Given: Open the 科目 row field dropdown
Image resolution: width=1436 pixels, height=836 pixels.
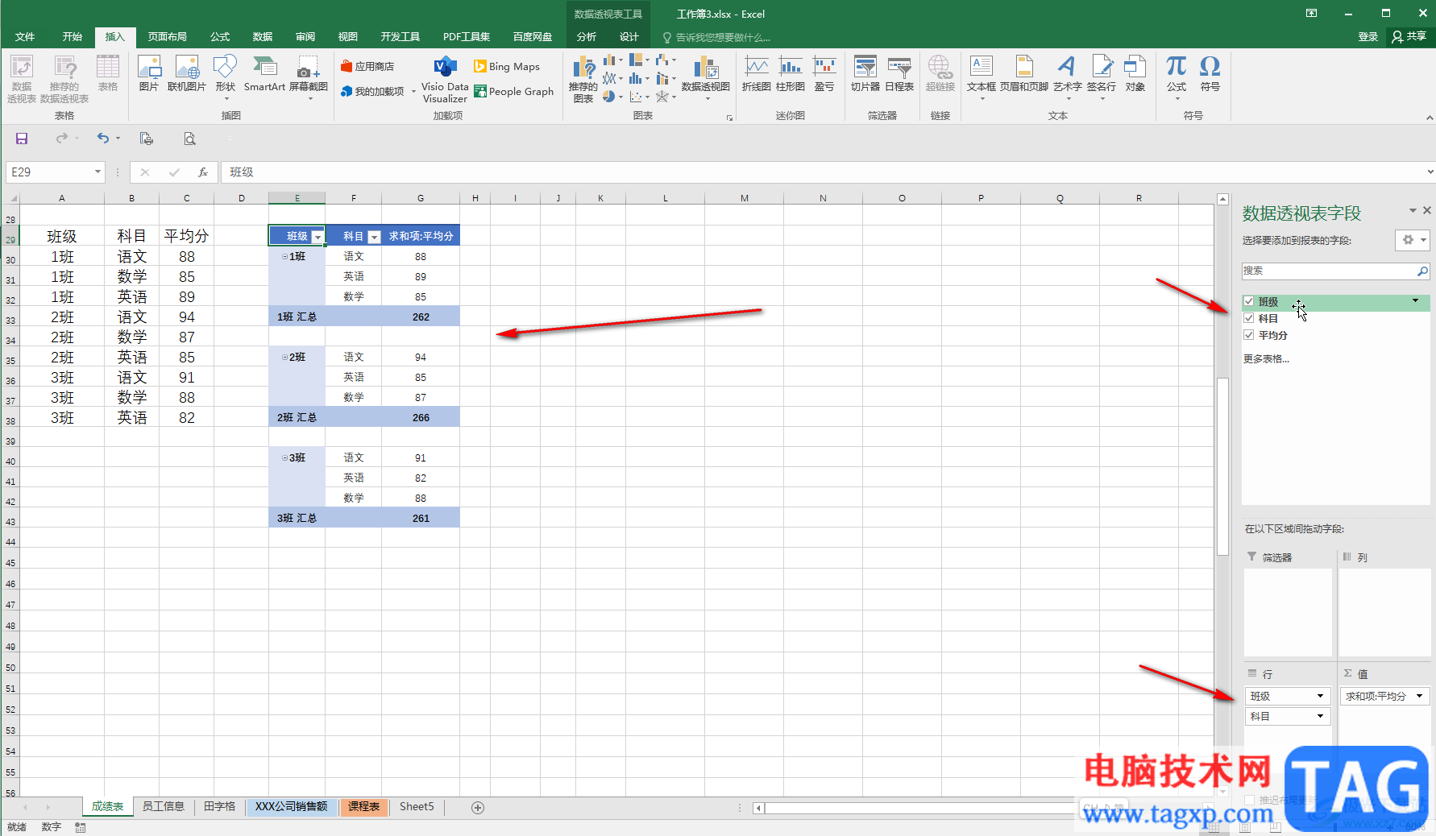Looking at the screenshot, I should [1320, 716].
